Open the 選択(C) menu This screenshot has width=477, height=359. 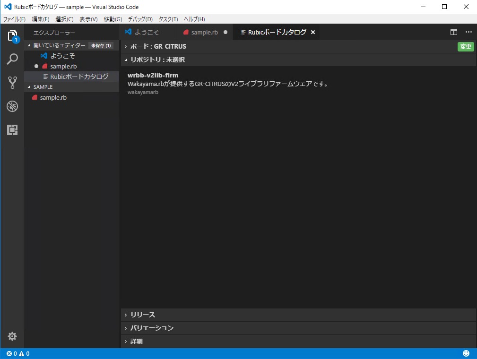point(64,19)
